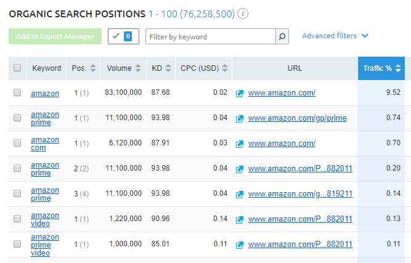
Task: Open www.amazon.com/ URL in the amazon row
Action: tap(282, 93)
